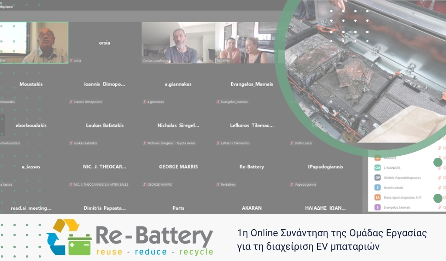The width and height of the screenshot is (446, 261).
Task: Toggle mic for eborboudakis in participants list
Action: point(439,187)
